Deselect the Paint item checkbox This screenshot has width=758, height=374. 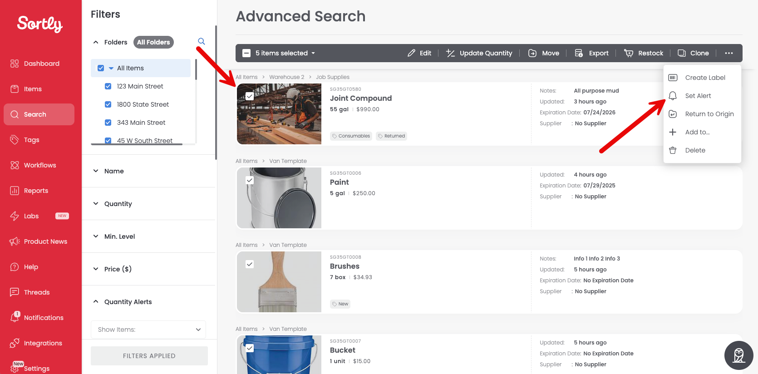250,180
